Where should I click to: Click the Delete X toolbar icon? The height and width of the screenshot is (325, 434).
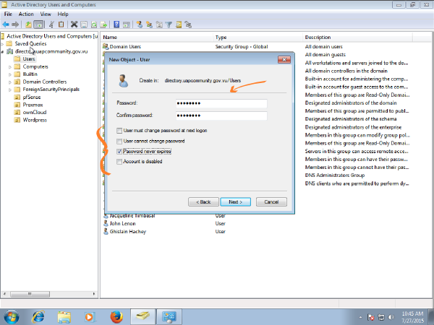tap(74, 25)
